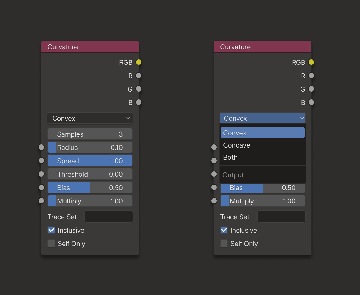The image size is (360, 295).
Task: Click the Trace Set text field on left node
Action: 109,217
